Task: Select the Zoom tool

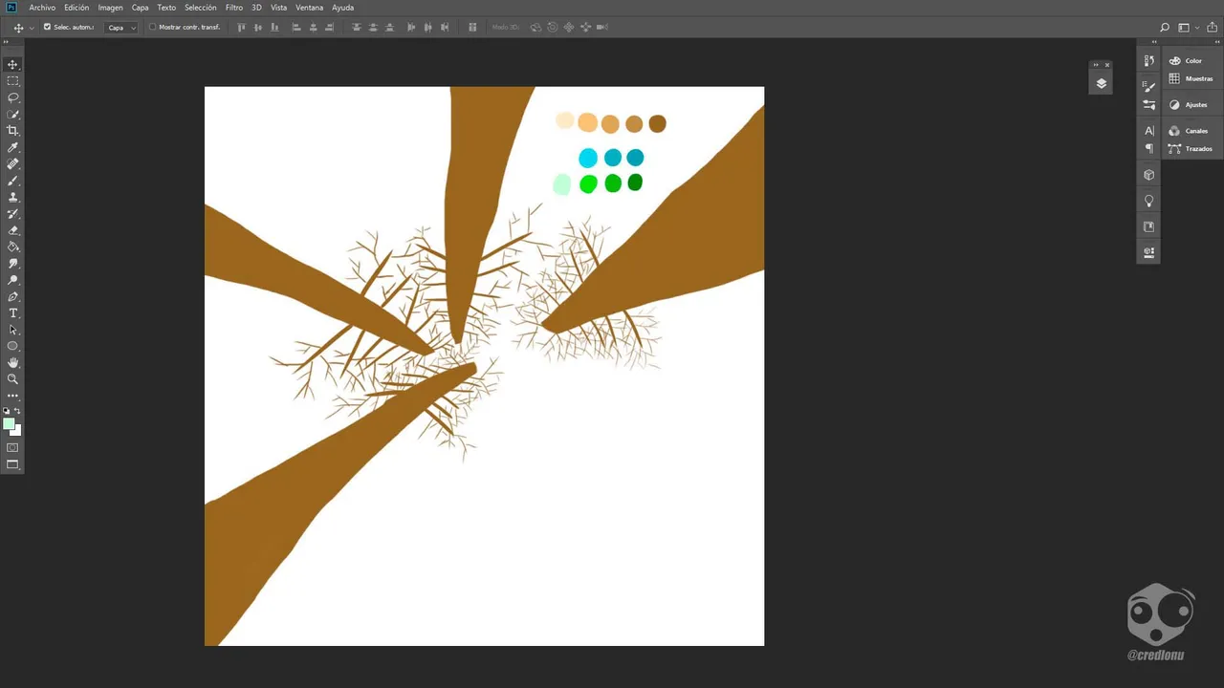Action: pos(12,379)
